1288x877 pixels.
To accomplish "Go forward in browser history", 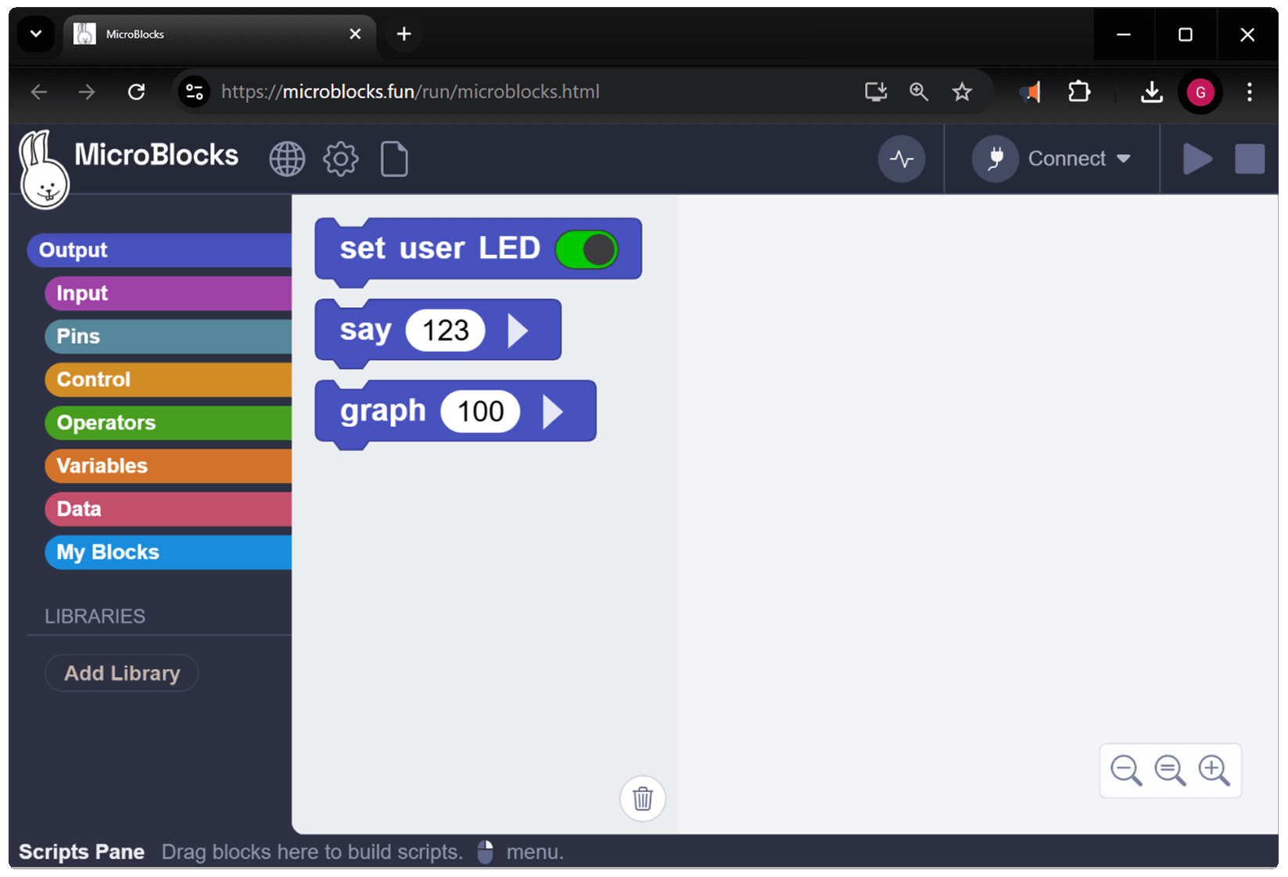I will [87, 92].
